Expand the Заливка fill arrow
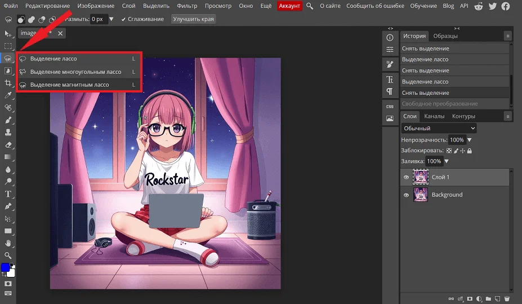The width and height of the screenshot is (522, 304). click(447, 161)
